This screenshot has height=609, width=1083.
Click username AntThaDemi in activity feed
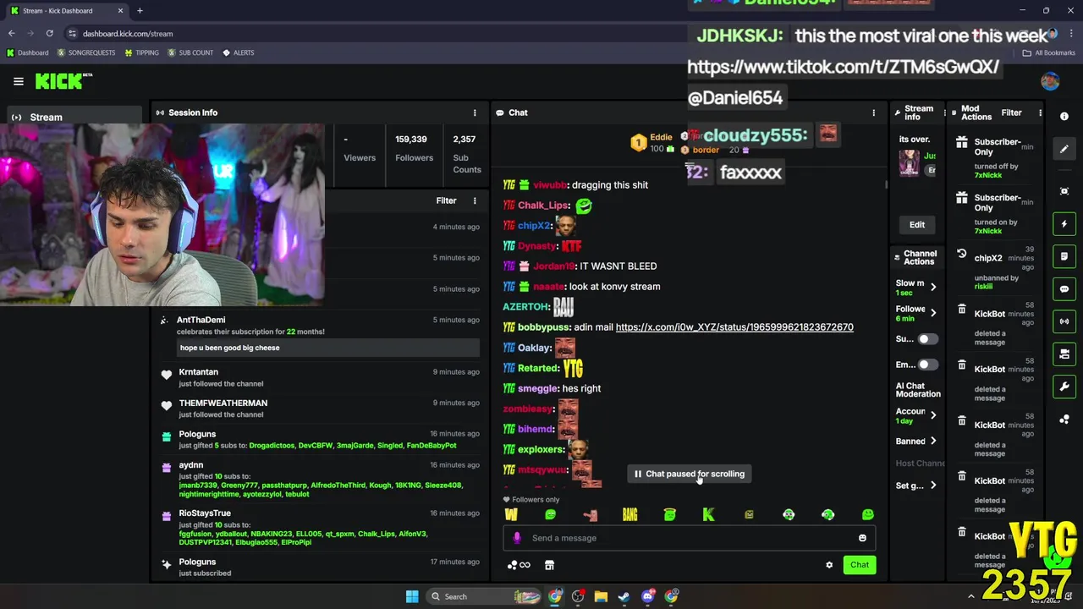coord(201,320)
